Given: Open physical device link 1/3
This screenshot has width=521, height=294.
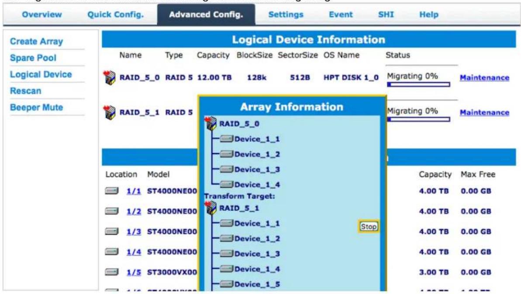Looking at the screenshot, I should click(x=134, y=232).
